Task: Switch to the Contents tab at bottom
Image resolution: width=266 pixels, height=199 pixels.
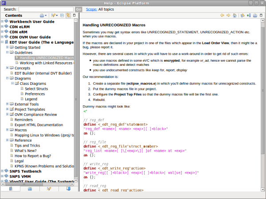Action: (x=11, y=189)
